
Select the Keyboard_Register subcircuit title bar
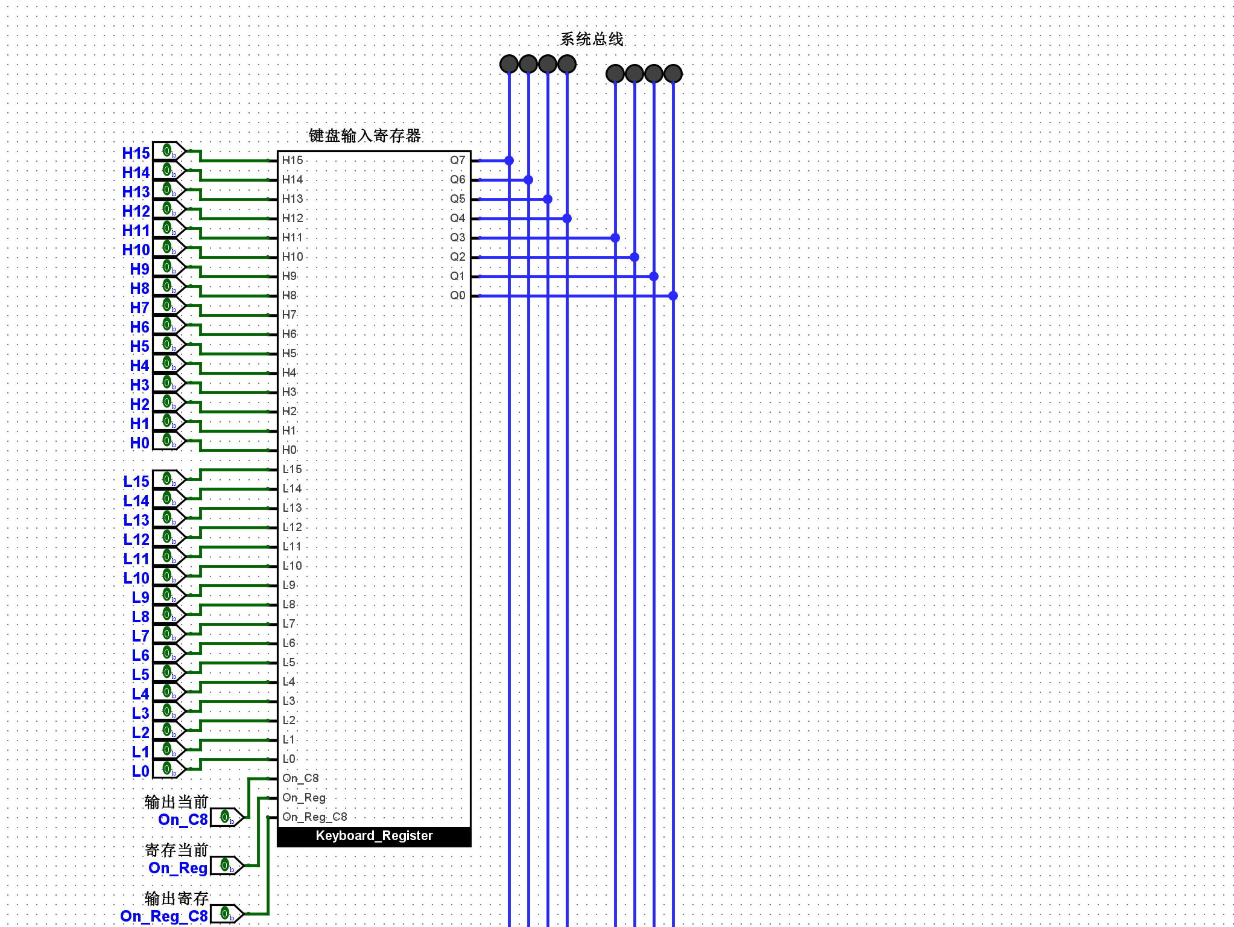(374, 836)
